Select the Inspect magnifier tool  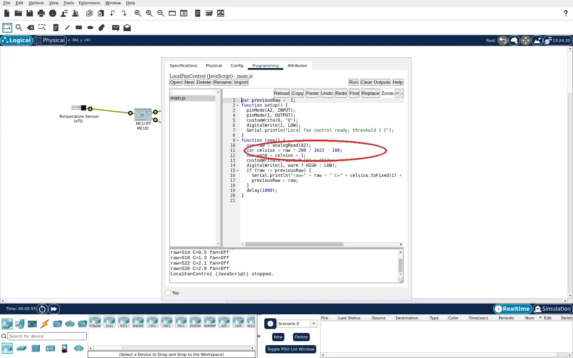(19, 28)
